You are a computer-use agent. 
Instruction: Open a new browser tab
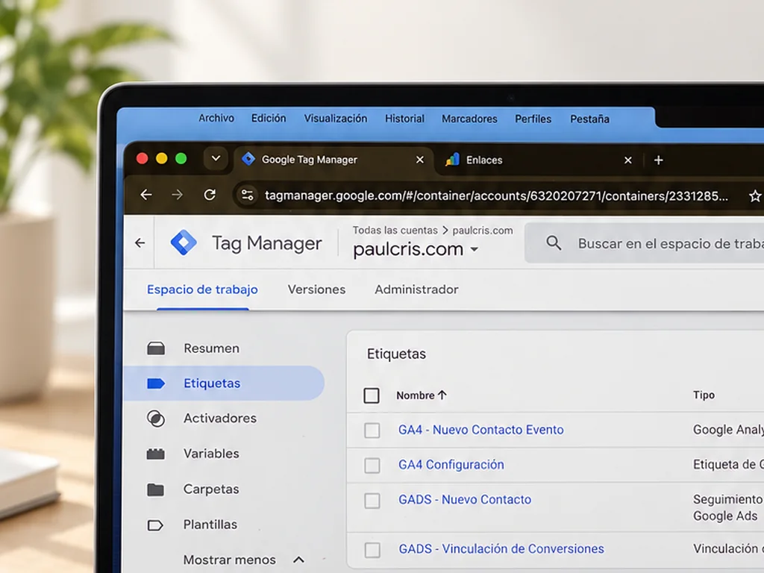click(658, 160)
